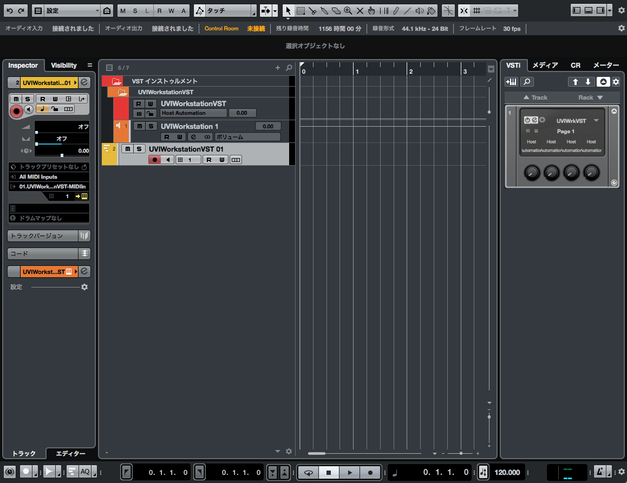
Task: Open the UVIWrkVST instrument menu arrow
Action: click(596, 120)
